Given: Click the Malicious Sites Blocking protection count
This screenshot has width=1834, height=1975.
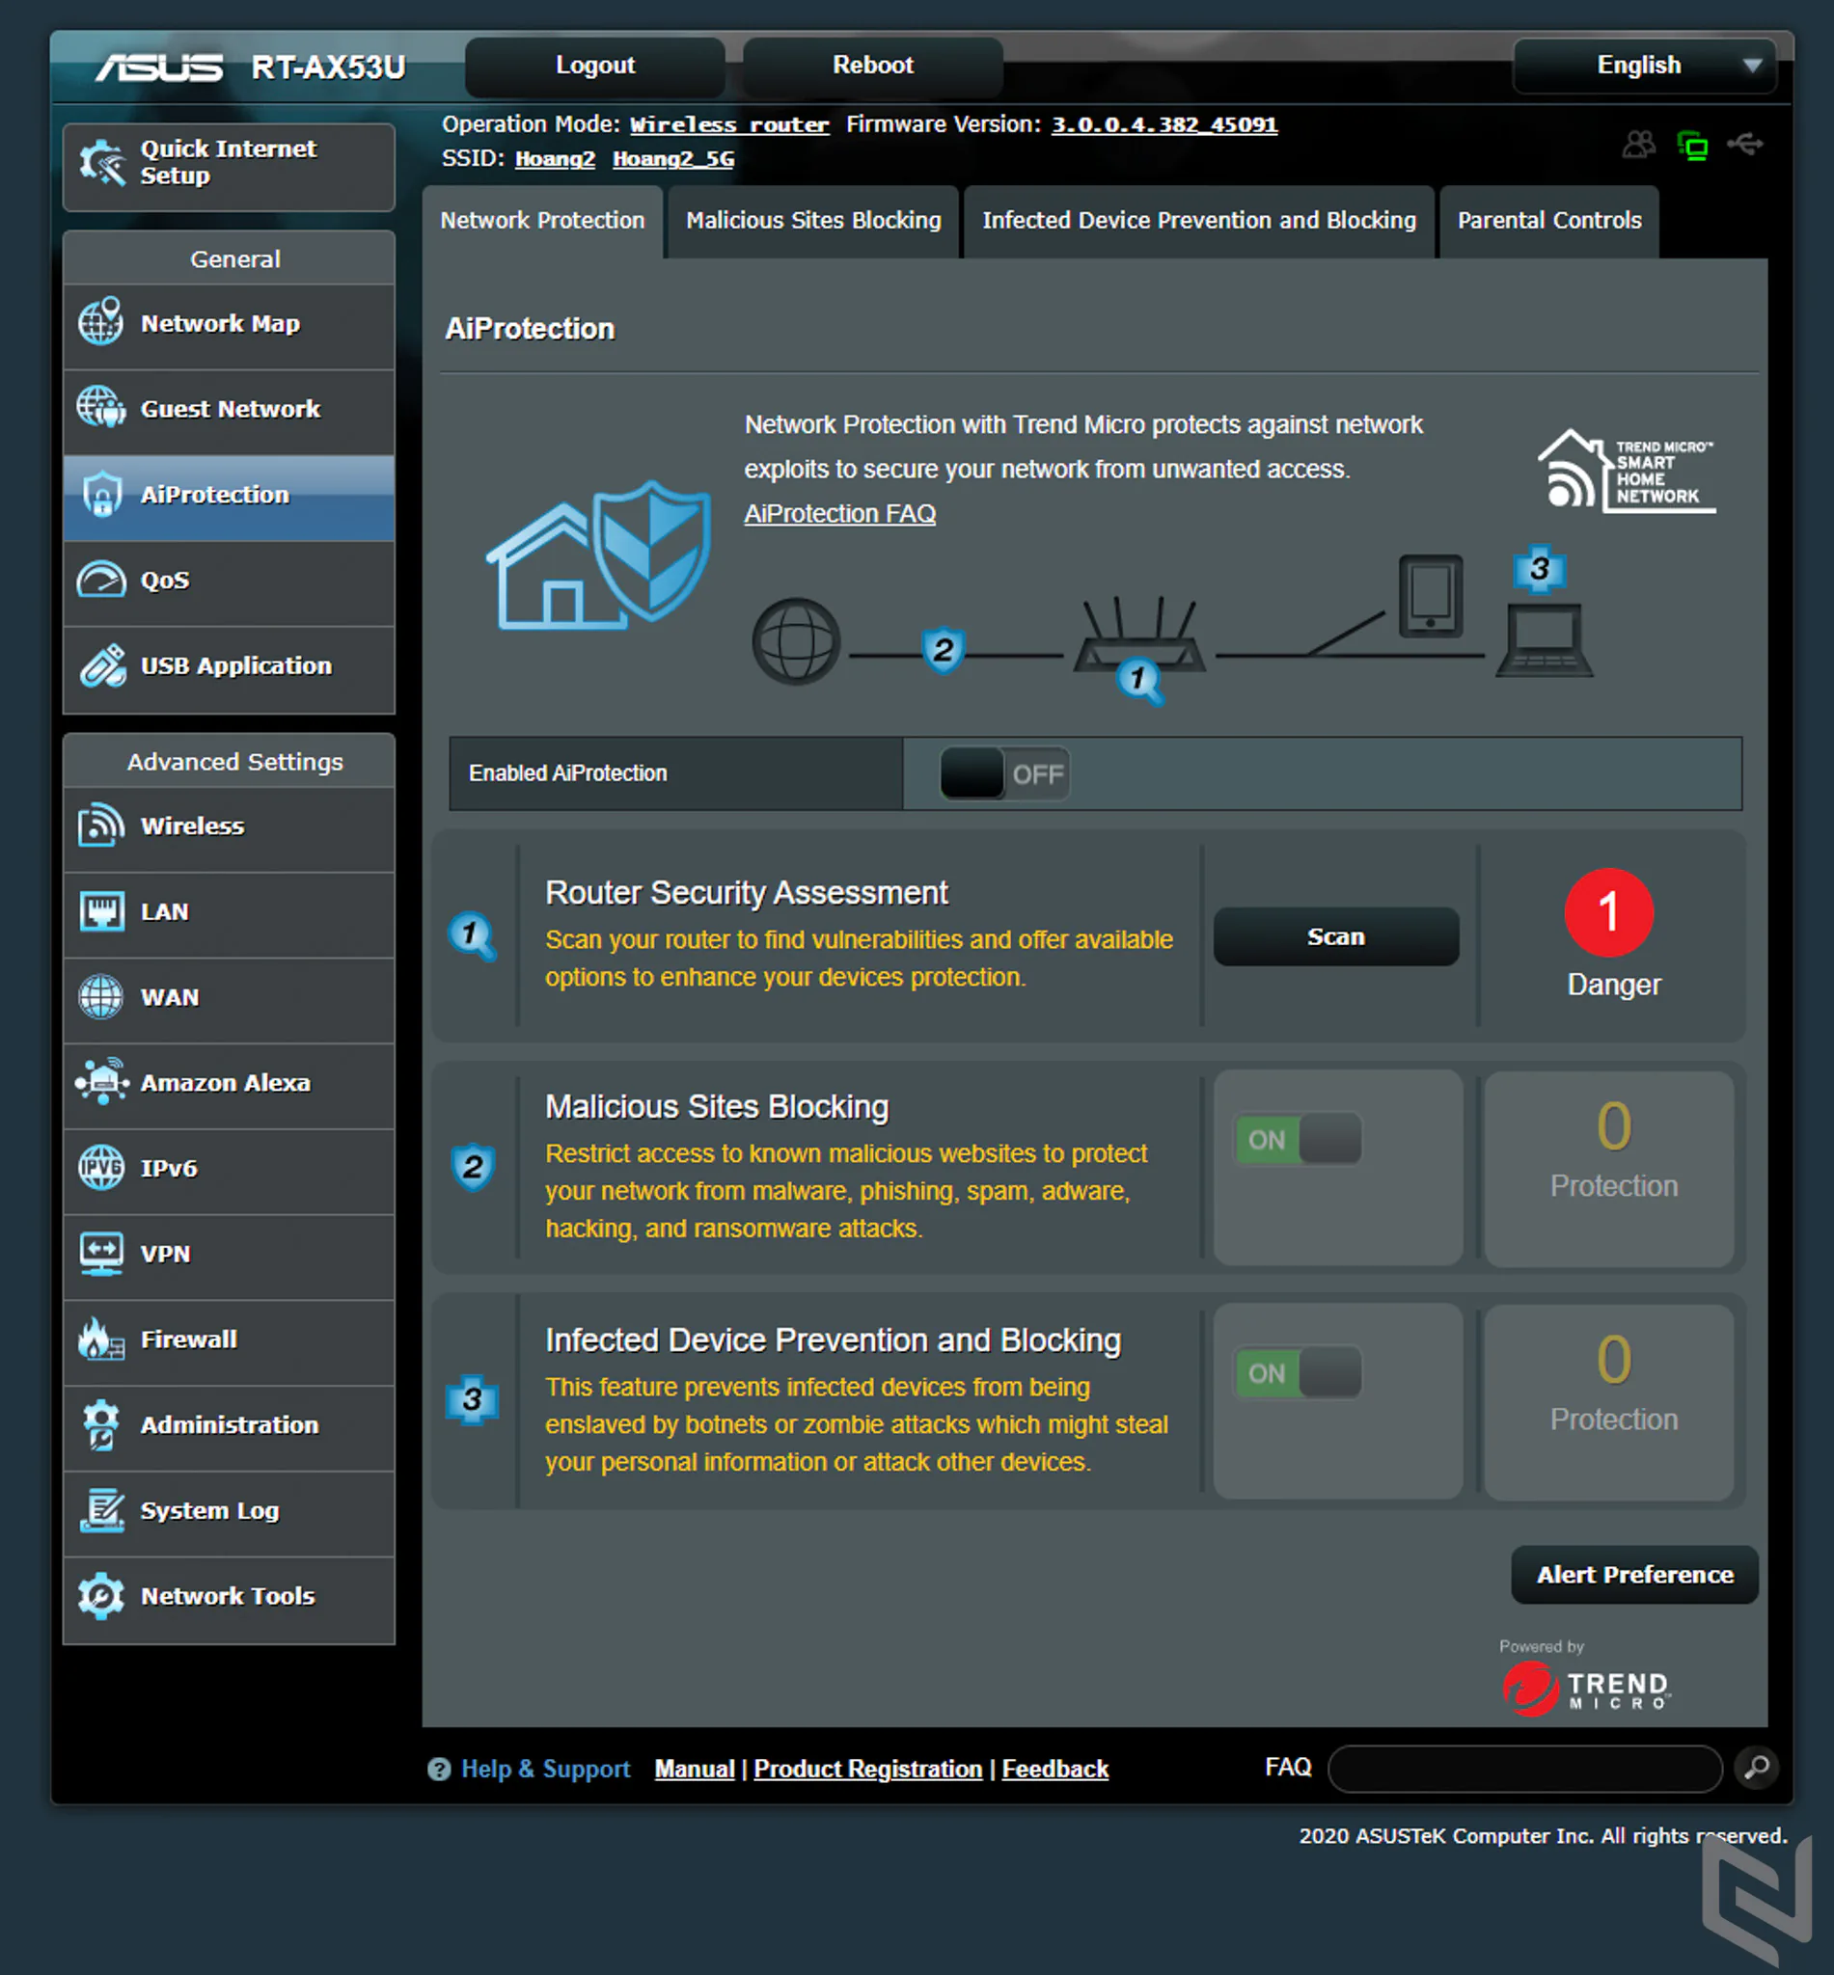Looking at the screenshot, I should point(1614,1127).
